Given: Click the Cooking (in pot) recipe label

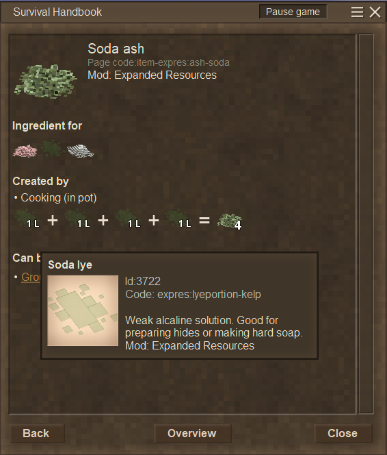Looking at the screenshot, I should pos(59,198).
